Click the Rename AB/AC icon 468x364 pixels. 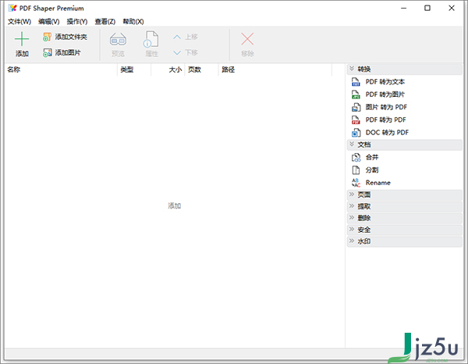coord(356,183)
